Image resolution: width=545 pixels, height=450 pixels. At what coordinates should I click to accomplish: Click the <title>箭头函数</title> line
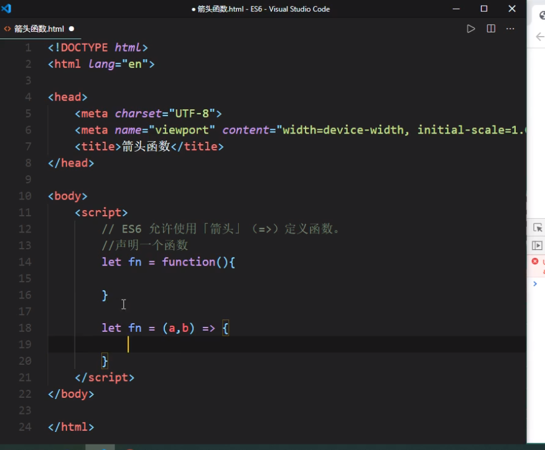(x=149, y=147)
